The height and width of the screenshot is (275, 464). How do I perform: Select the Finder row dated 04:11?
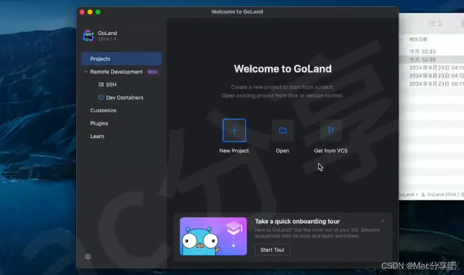(432, 68)
